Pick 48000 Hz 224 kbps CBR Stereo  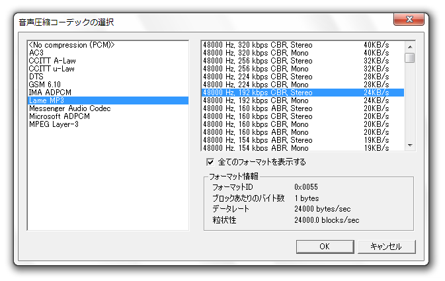pyautogui.click(x=303, y=77)
